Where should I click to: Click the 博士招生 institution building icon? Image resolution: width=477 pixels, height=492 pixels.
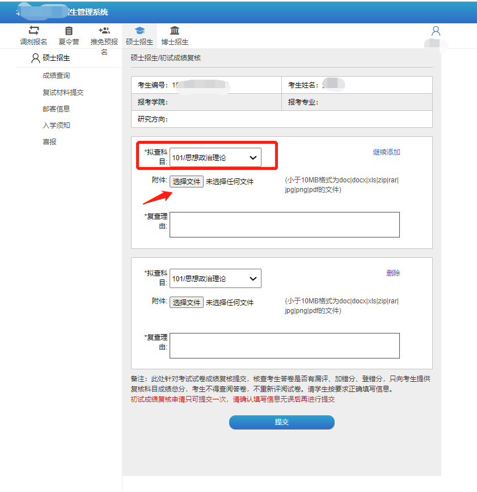[x=175, y=31]
